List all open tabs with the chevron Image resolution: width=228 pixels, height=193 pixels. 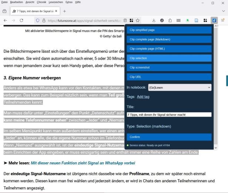click(223, 11)
